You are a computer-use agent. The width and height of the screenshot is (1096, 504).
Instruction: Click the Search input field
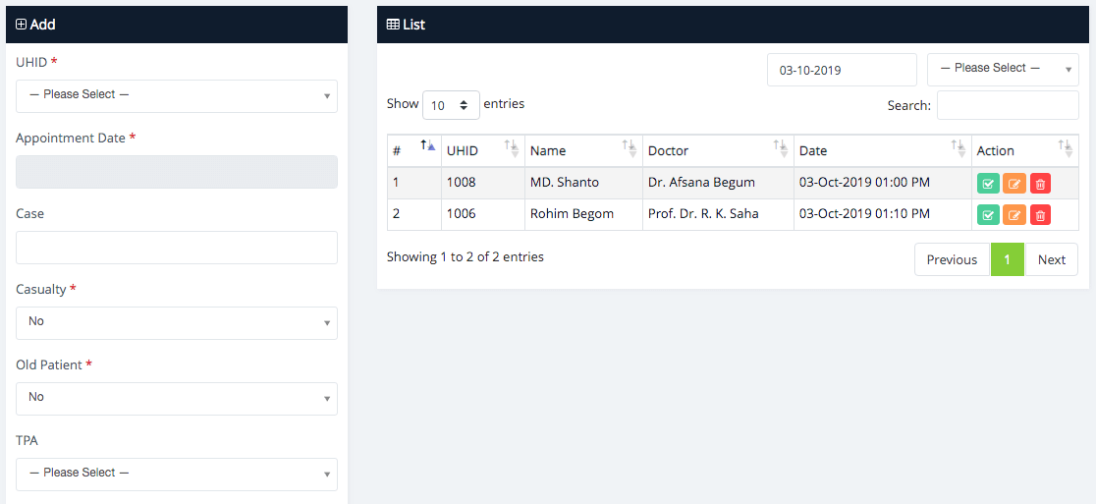[1008, 105]
